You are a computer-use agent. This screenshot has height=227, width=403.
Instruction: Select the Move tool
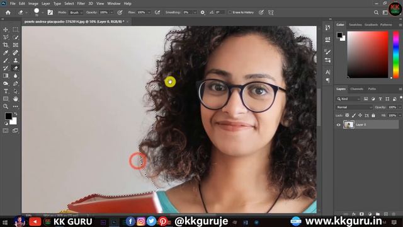coord(6,30)
